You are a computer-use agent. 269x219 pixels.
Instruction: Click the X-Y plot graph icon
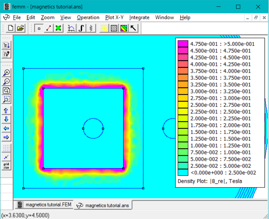(x=71, y=28)
